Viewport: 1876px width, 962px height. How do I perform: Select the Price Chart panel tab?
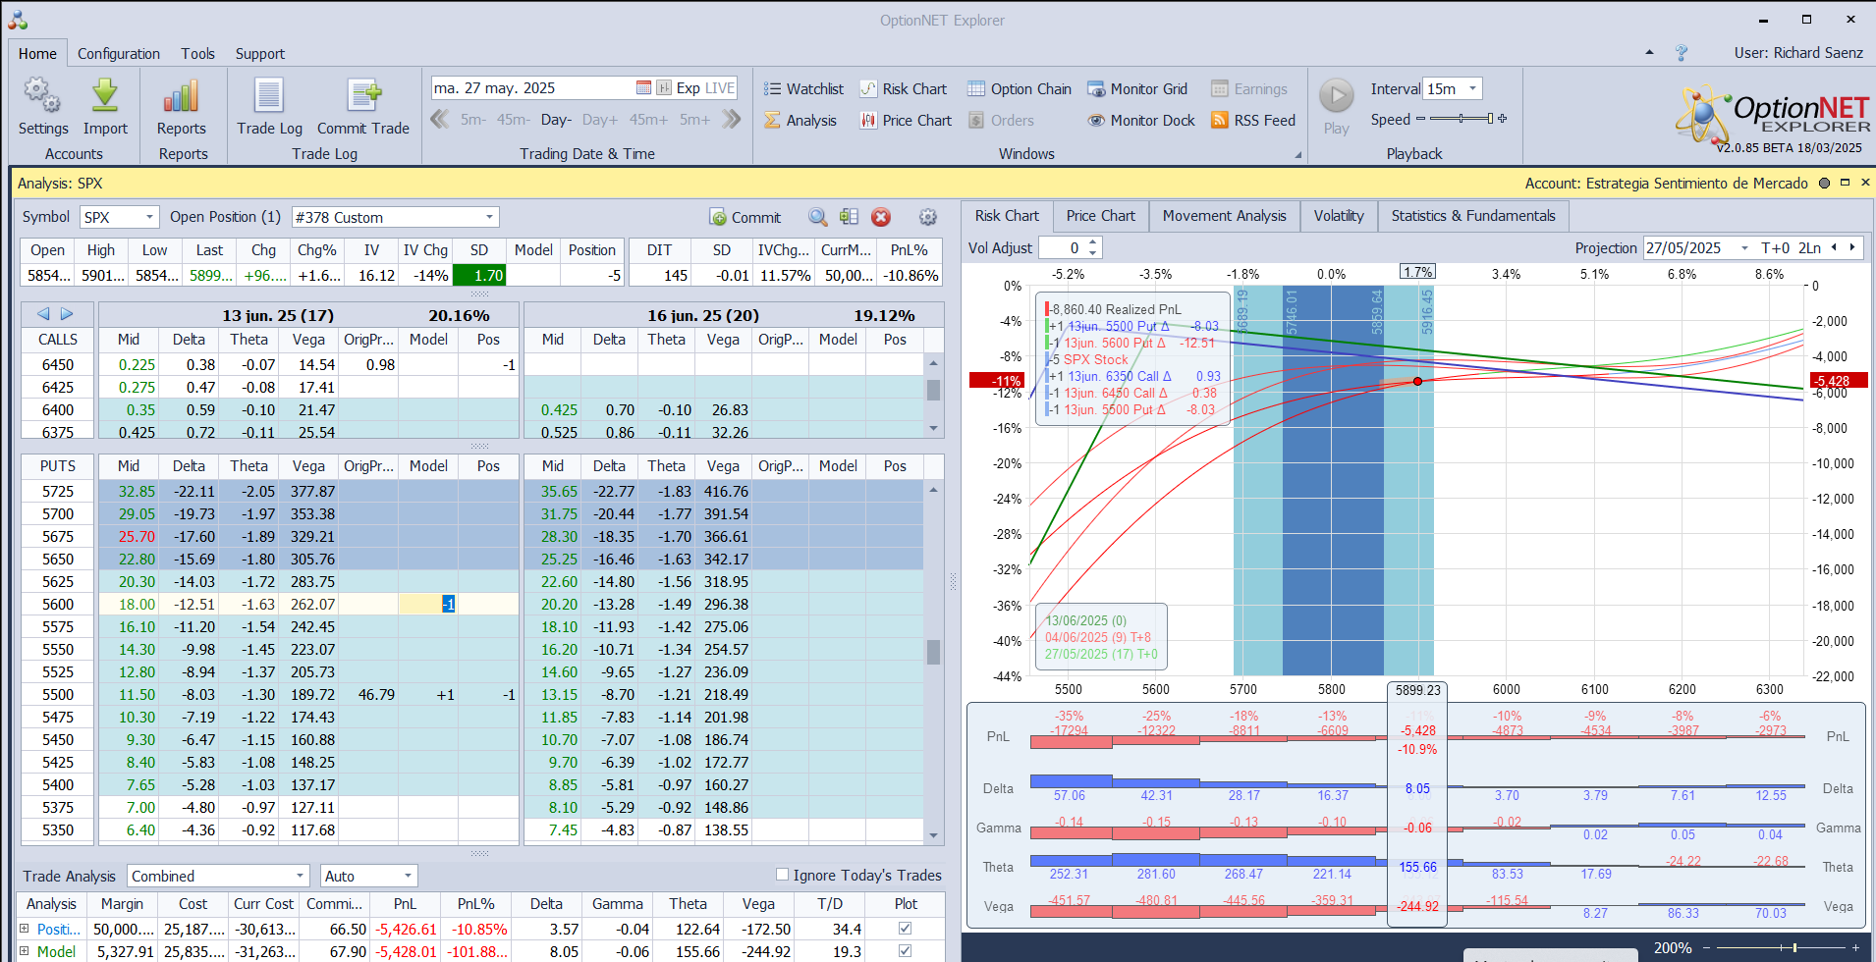coord(1100,216)
